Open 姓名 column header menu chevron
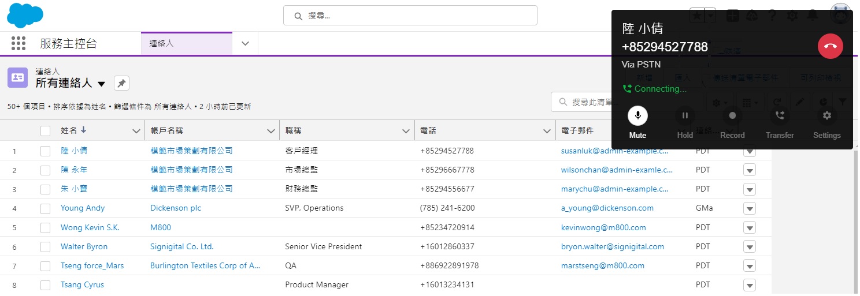 click(x=136, y=131)
